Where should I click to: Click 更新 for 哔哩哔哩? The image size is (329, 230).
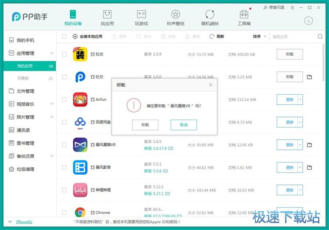[x=287, y=190]
